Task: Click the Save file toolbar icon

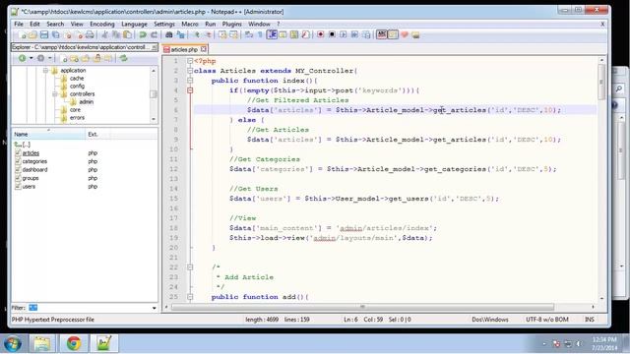Action: 44,35
